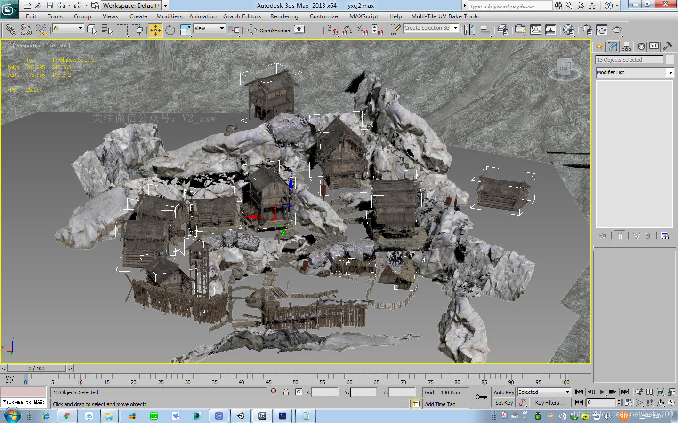Click the Align tool icon
Image resolution: width=678 pixels, height=423 pixels.
(x=485, y=30)
